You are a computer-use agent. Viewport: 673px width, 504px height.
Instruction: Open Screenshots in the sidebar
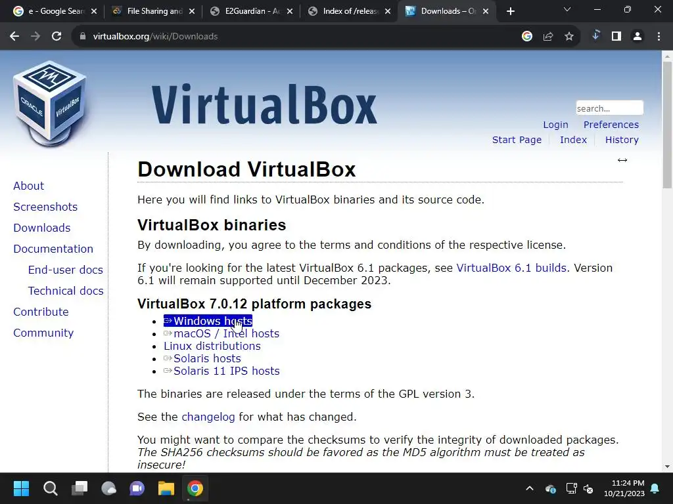point(45,207)
